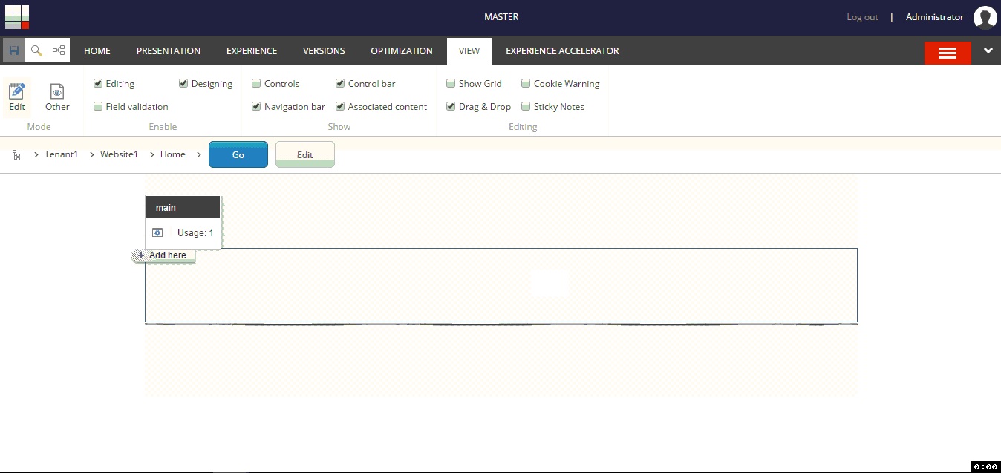Switch to the PRESENTATION ribbon tab
The width and height of the screenshot is (1001, 473).
coord(169,51)
